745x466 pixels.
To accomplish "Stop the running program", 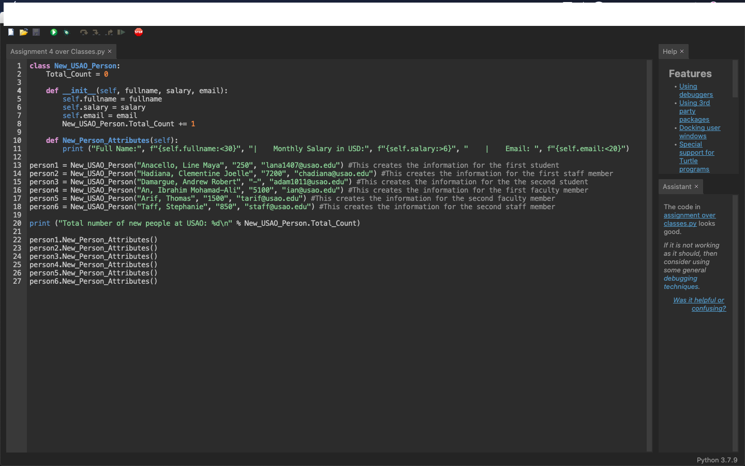I will pos(139,32).
